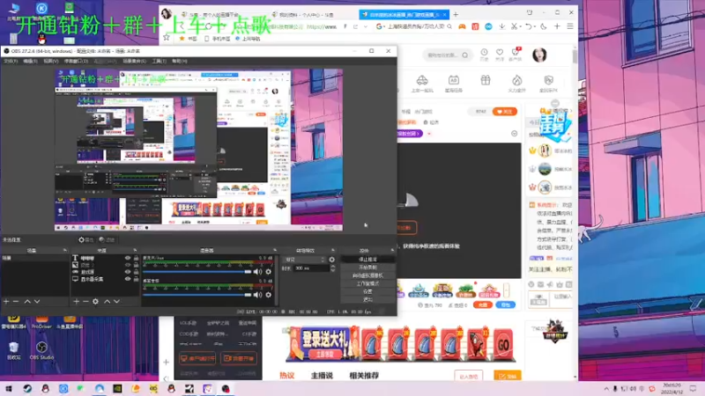Add a new scene with the plus icon
The width and height of the screenshot is (705, 396).
click(x=6, y=301)
